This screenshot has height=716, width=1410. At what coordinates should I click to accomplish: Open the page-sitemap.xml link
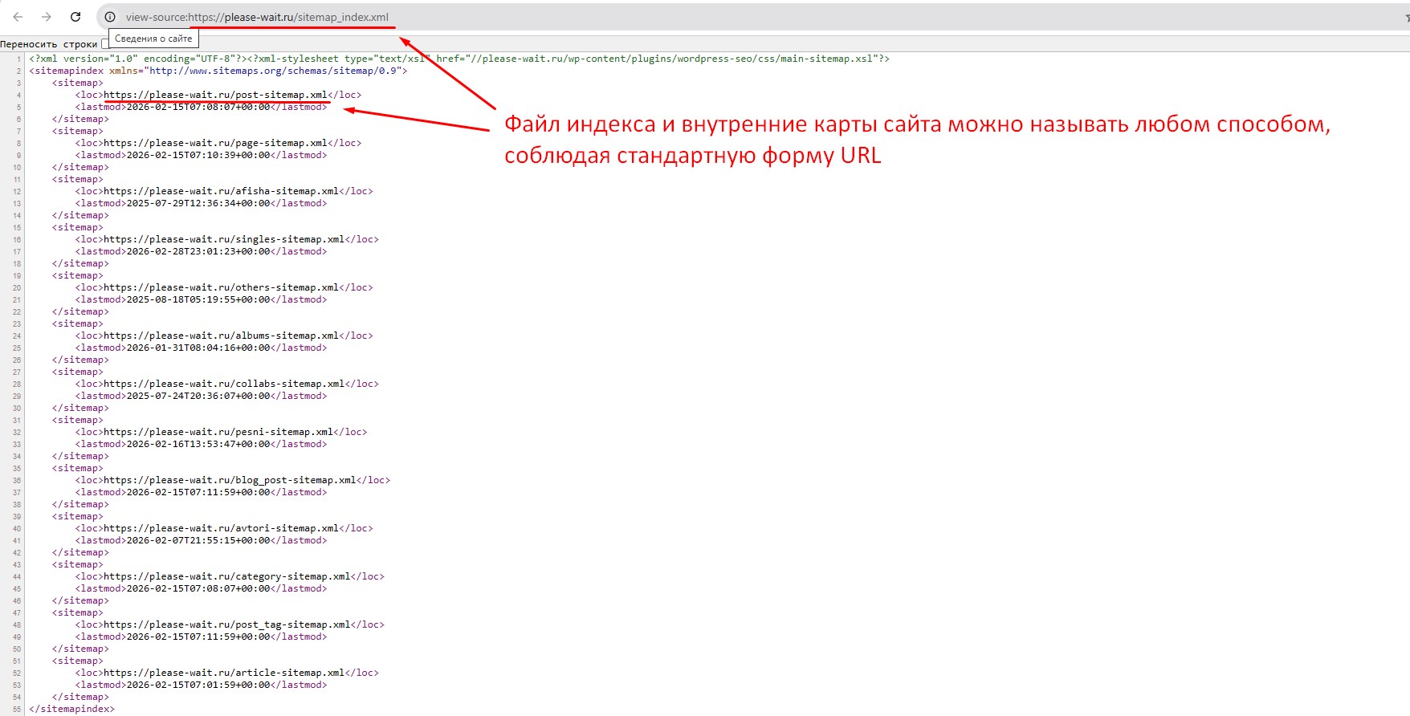[215, 143]
